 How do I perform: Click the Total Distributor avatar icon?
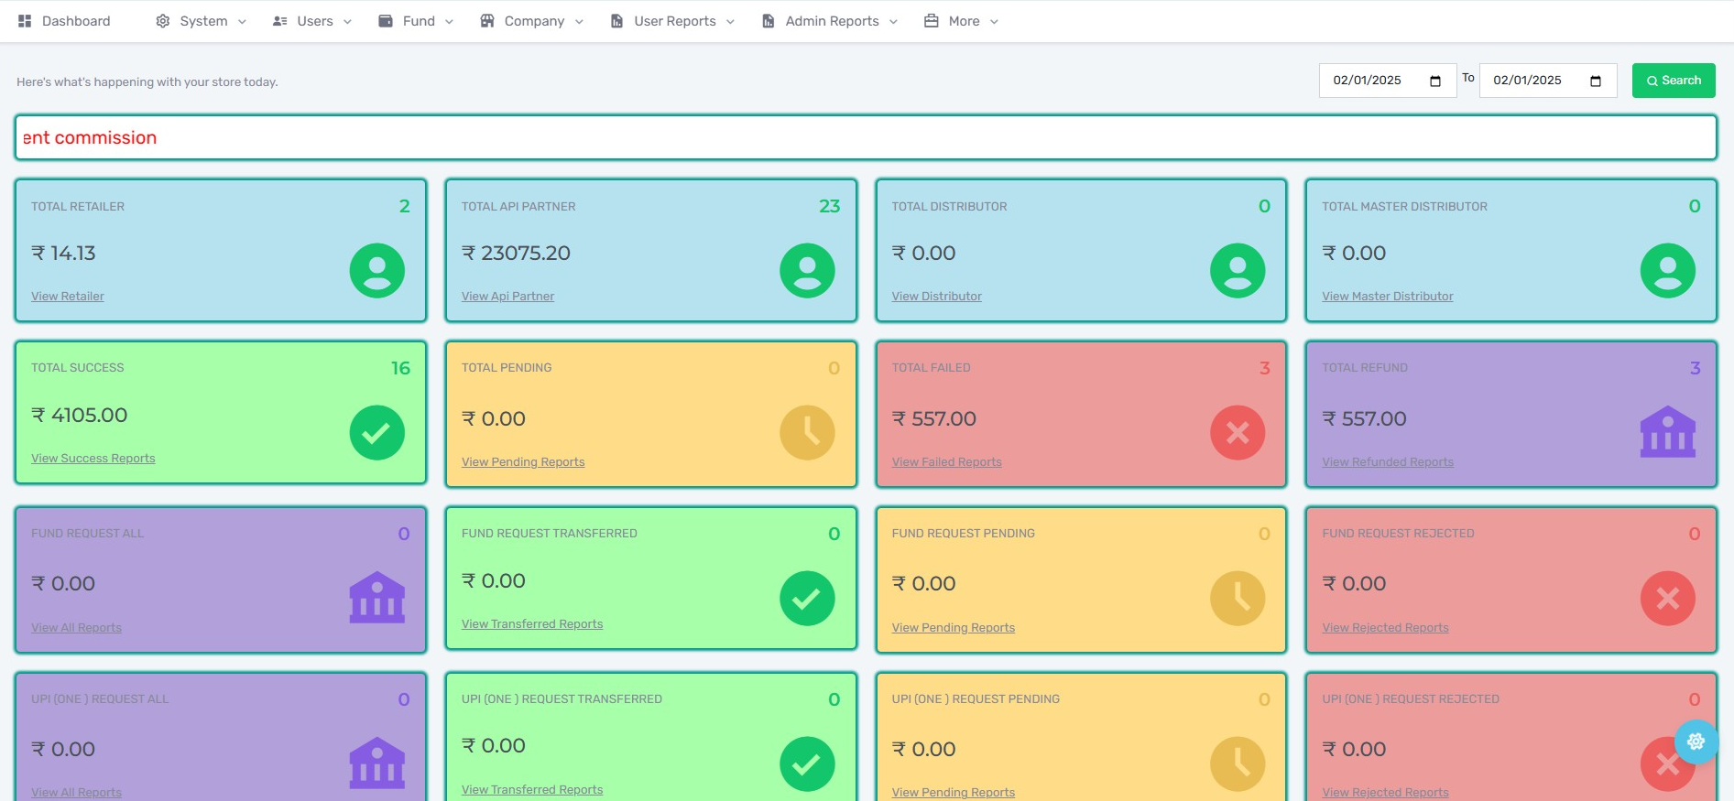coord(1238,270)
